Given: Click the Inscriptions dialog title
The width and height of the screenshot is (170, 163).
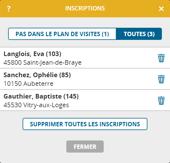Looking at the screenshot, I should point(85,8).
